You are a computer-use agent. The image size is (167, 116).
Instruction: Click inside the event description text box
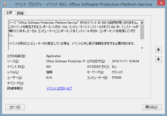pos(74,35)
